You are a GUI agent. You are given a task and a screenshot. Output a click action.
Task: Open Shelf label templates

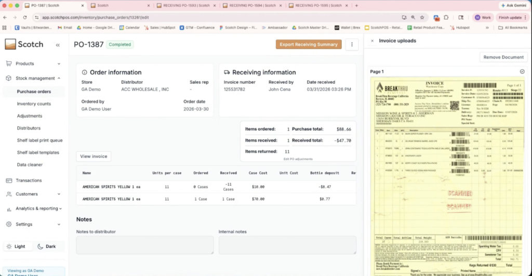pos(38,152)
